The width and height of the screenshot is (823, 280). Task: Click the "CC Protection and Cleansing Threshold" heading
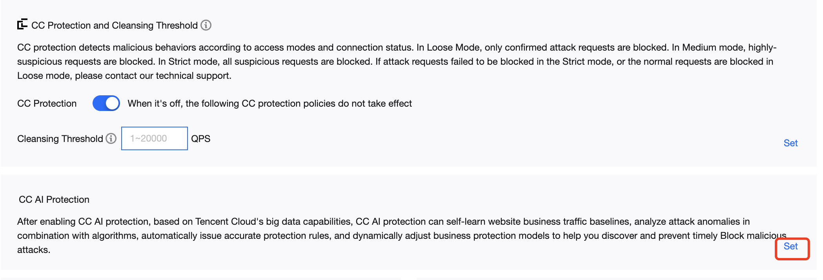(114, 25)
